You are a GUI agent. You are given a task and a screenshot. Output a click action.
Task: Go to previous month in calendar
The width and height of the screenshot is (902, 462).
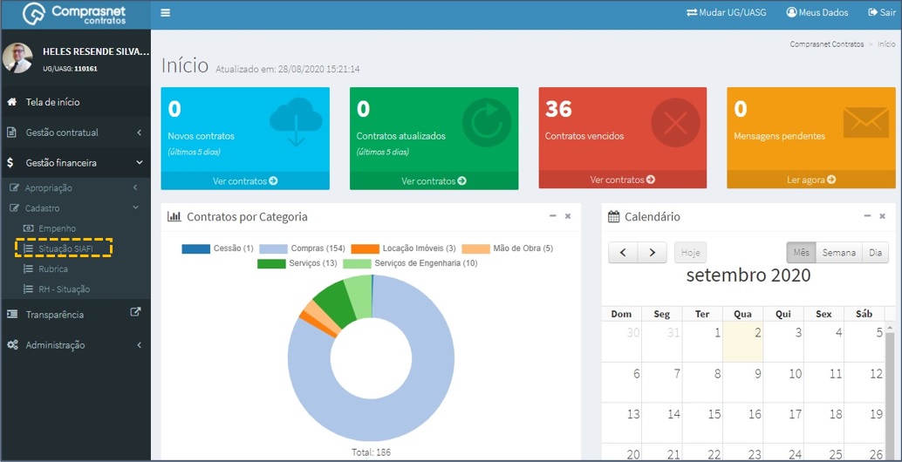[x=623, y=252]
